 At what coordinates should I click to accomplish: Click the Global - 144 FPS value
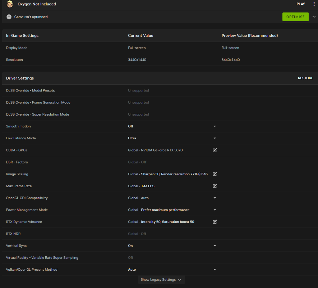click(x=141, y=186)
